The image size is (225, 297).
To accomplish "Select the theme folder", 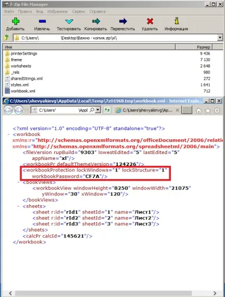I will click(x=16, y=60).
